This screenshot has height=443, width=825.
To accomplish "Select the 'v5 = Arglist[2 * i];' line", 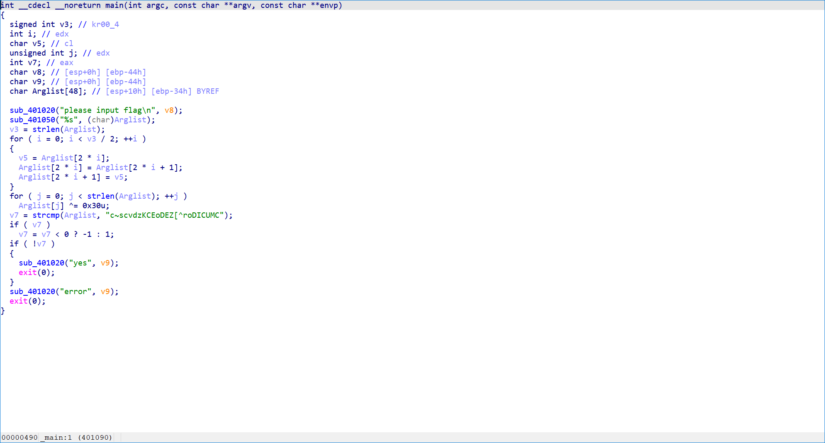I will [64, 158].
